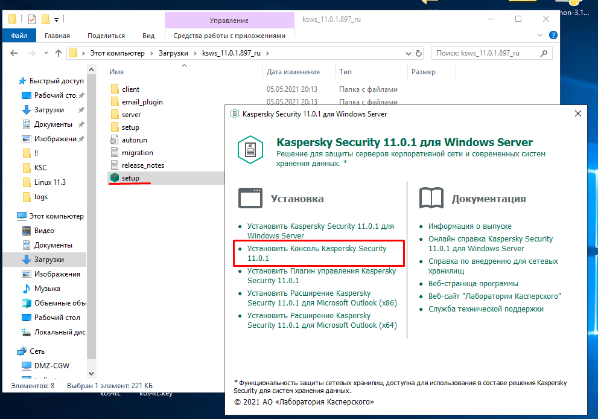The height and width of the screenshot is (419, 598).
Task: Open pinned Рабочий стол under quick access
Action: (56, 95)
